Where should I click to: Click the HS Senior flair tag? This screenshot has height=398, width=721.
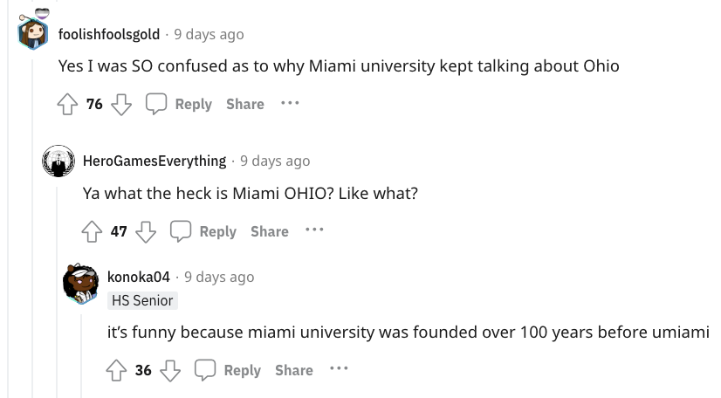point(141,300)
